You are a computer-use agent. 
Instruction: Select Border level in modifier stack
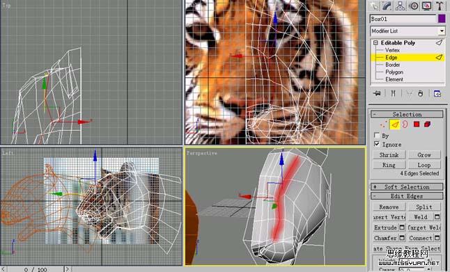pyautogui.click(x=393, y=65)
